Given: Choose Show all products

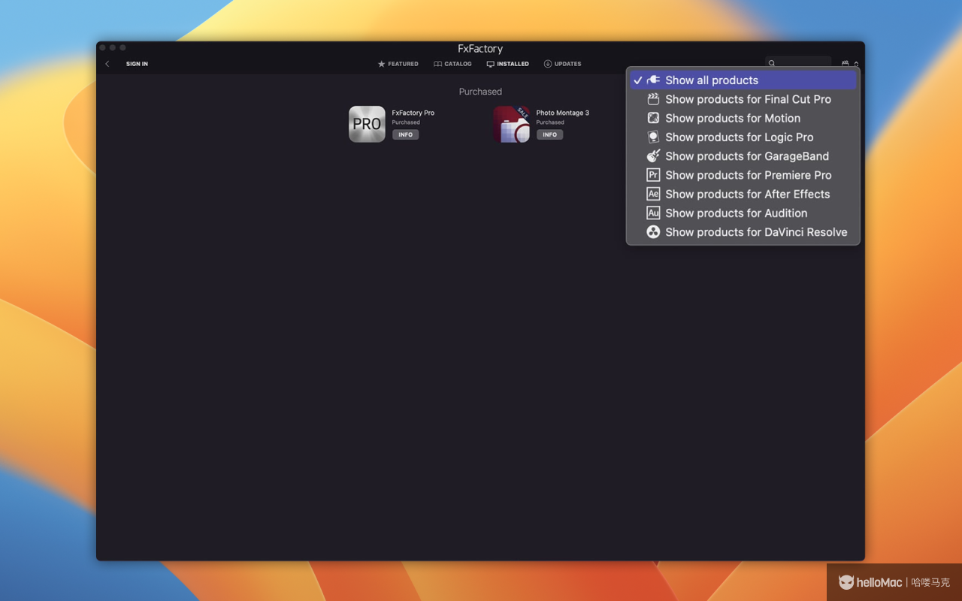Looking at the screenshot, I should pyautogui.click(x=743, y=80).
